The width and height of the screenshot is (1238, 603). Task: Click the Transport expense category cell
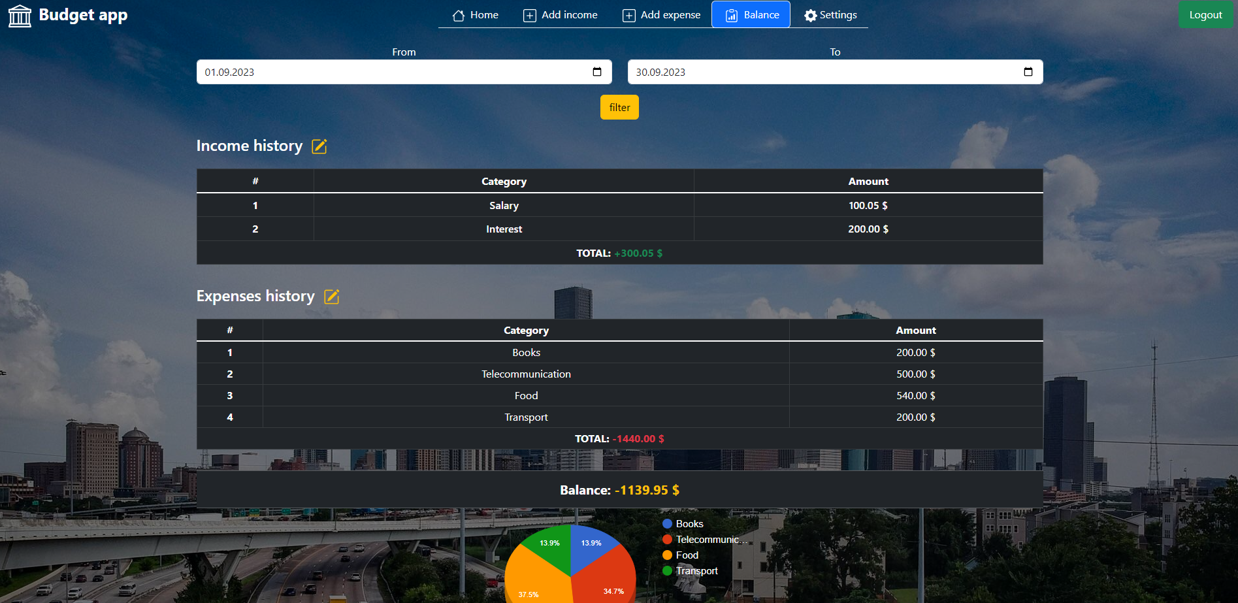coord(526,417)
